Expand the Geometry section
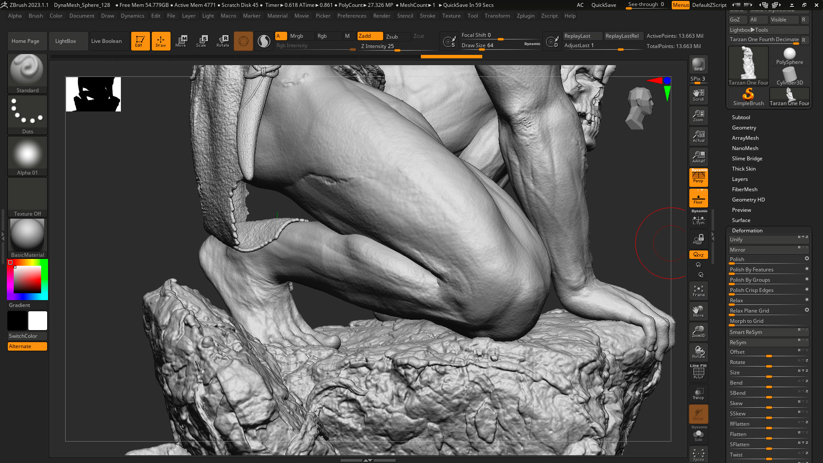 point(744,127)
